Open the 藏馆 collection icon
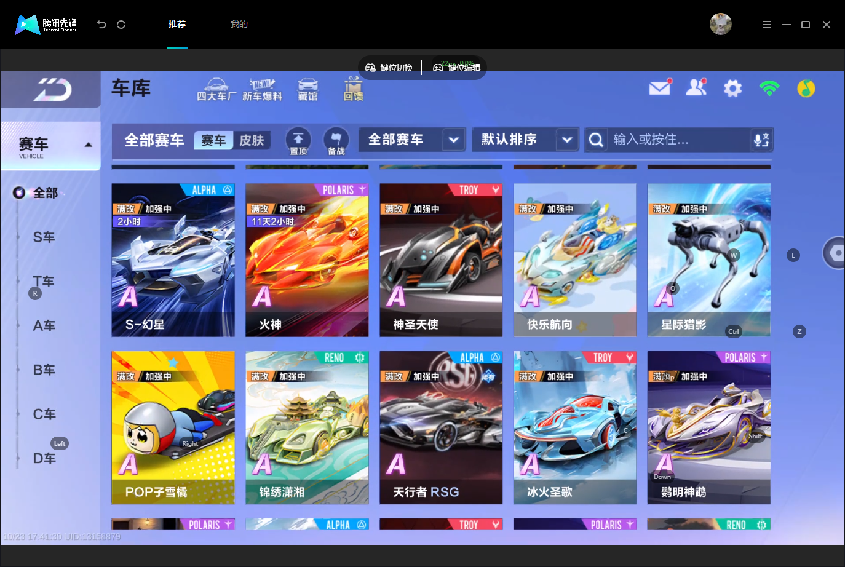Image resolution: width=845 pixels, height=567 pixels. pyautogui.click(x=308, y=89)
